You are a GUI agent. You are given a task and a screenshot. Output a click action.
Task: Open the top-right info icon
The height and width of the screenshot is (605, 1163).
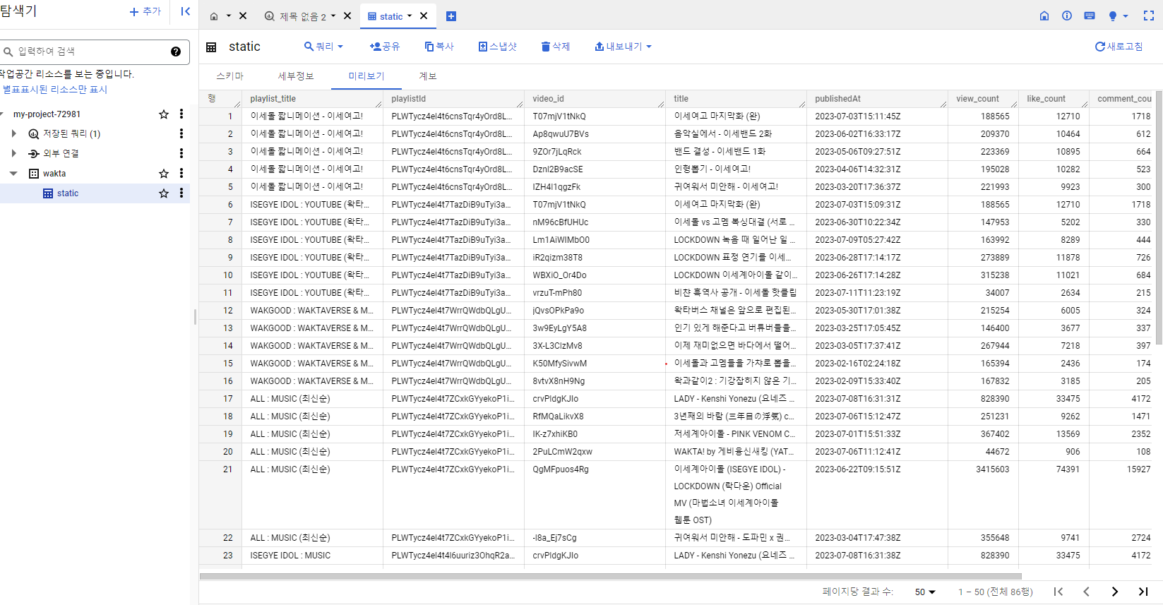(x=1067, y=16)
